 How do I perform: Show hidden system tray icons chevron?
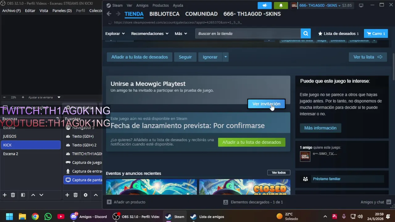tap(325, 216)
